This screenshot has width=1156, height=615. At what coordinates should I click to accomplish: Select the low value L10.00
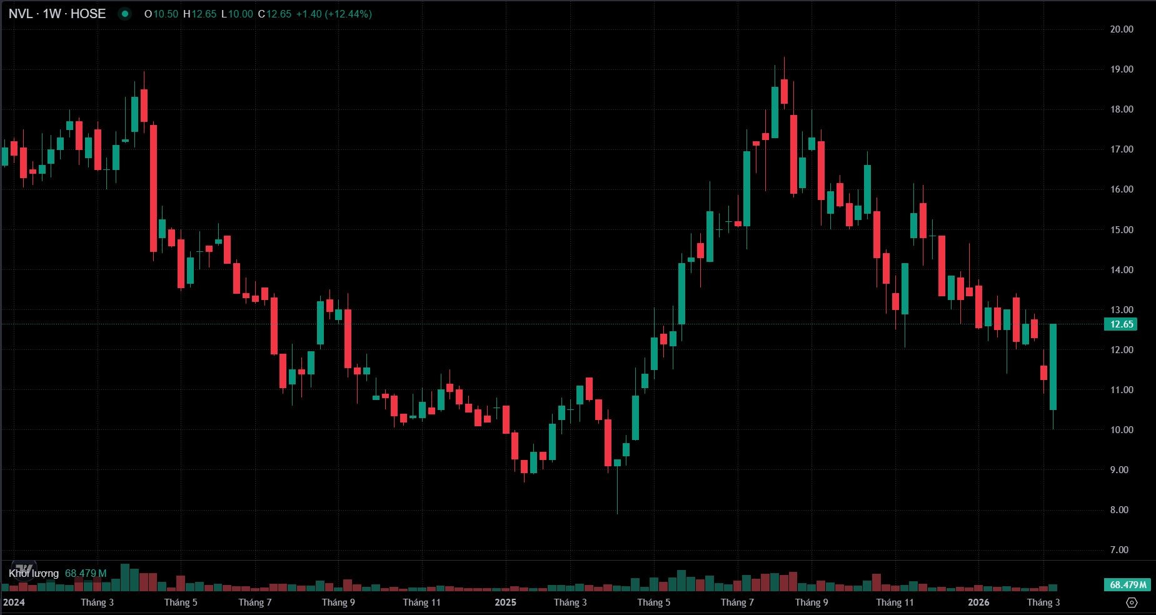pyautogui.click(x=237, y=14)
